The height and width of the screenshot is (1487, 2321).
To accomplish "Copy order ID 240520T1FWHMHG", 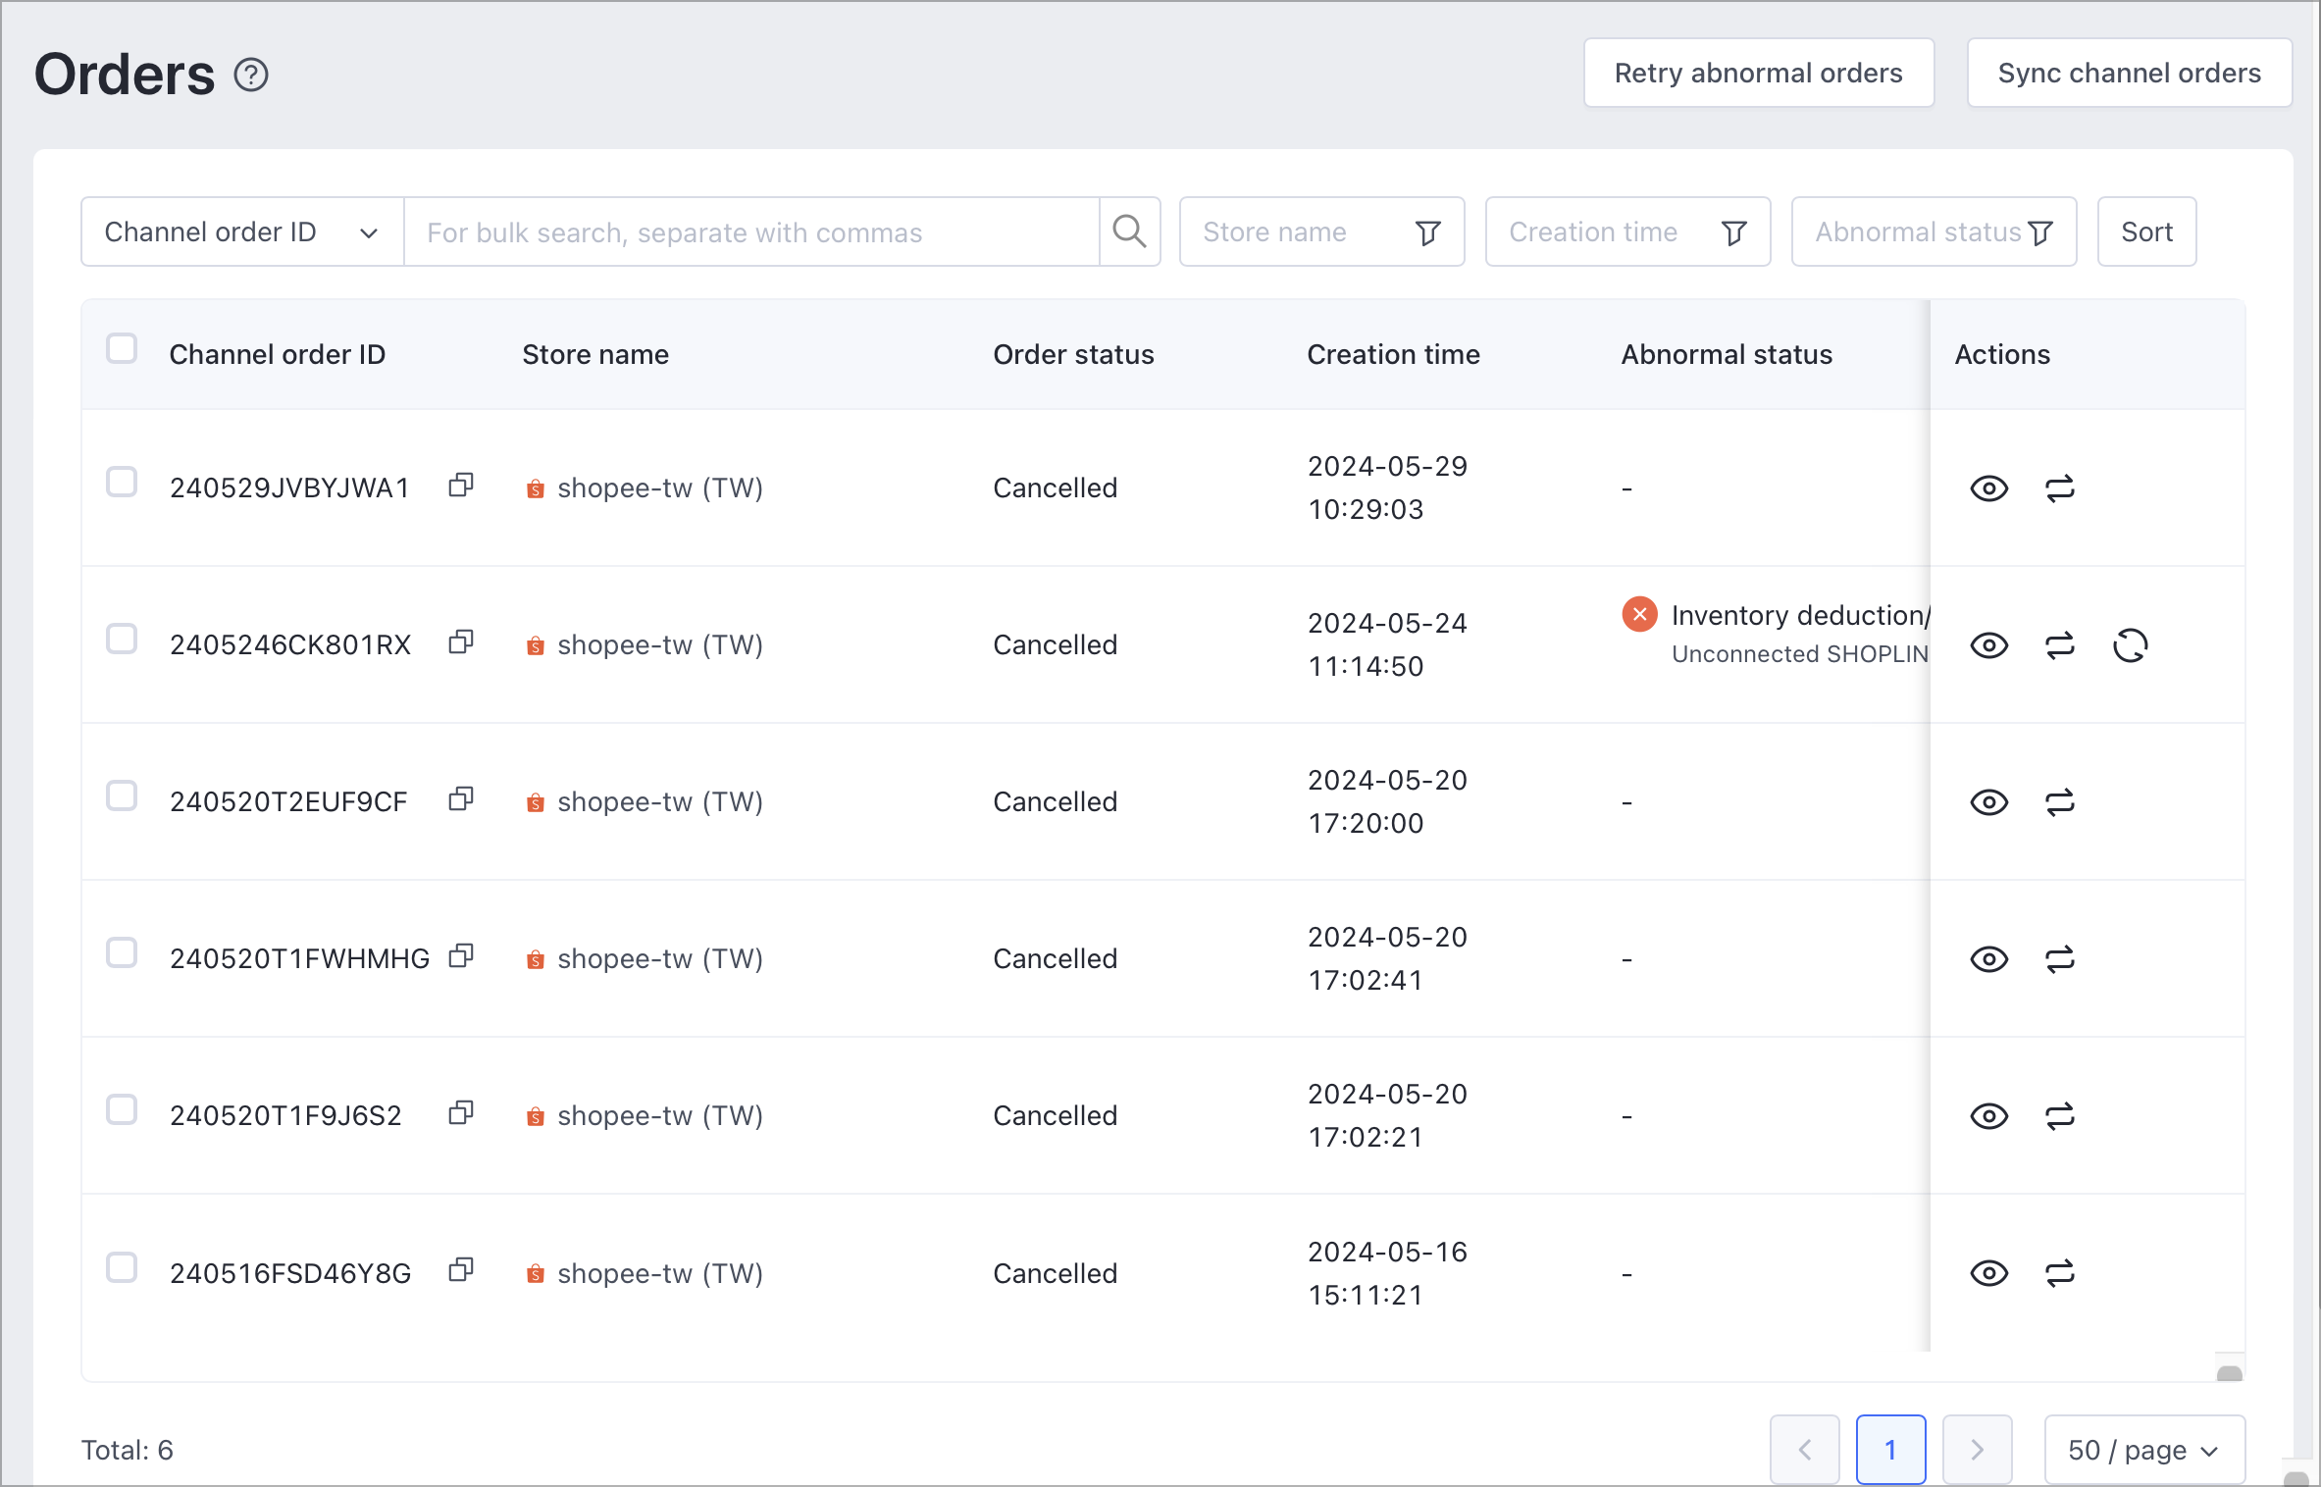I will point(461,956).
